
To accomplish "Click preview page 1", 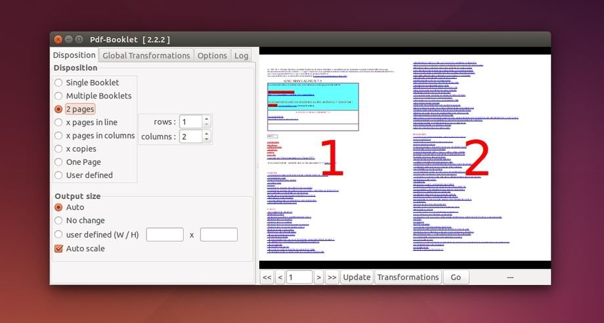I will (x=332, y=158).
